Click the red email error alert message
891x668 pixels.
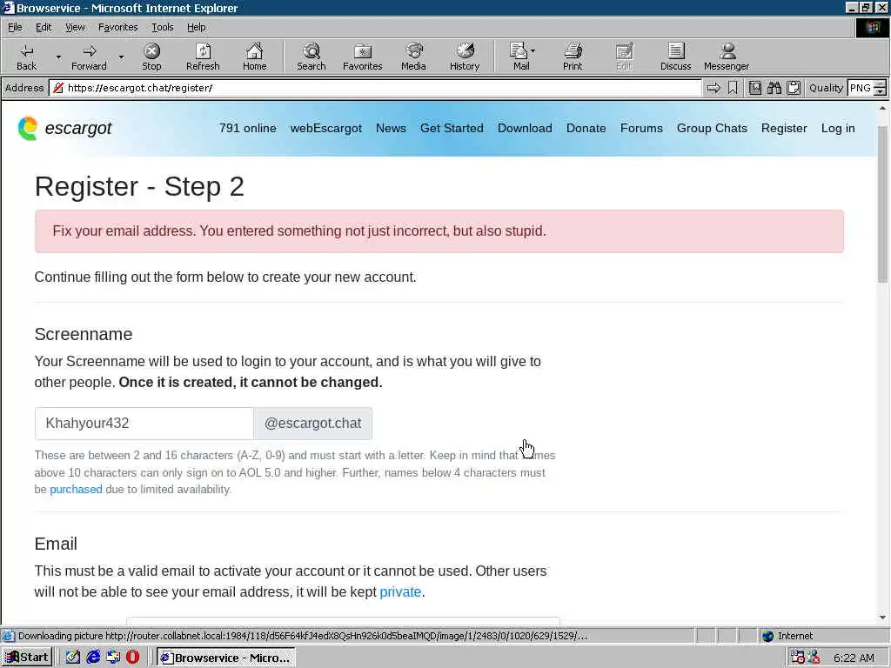(439, 231)
